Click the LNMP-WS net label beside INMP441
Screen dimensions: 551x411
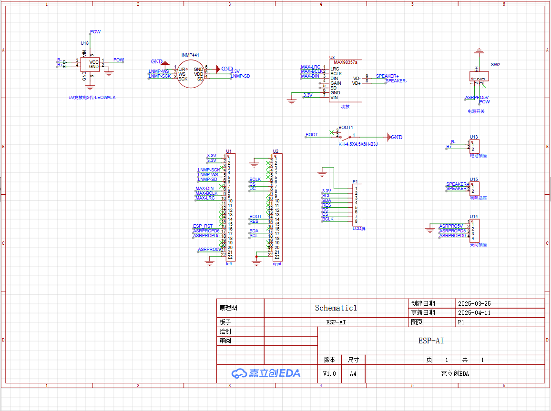[159, 71]
